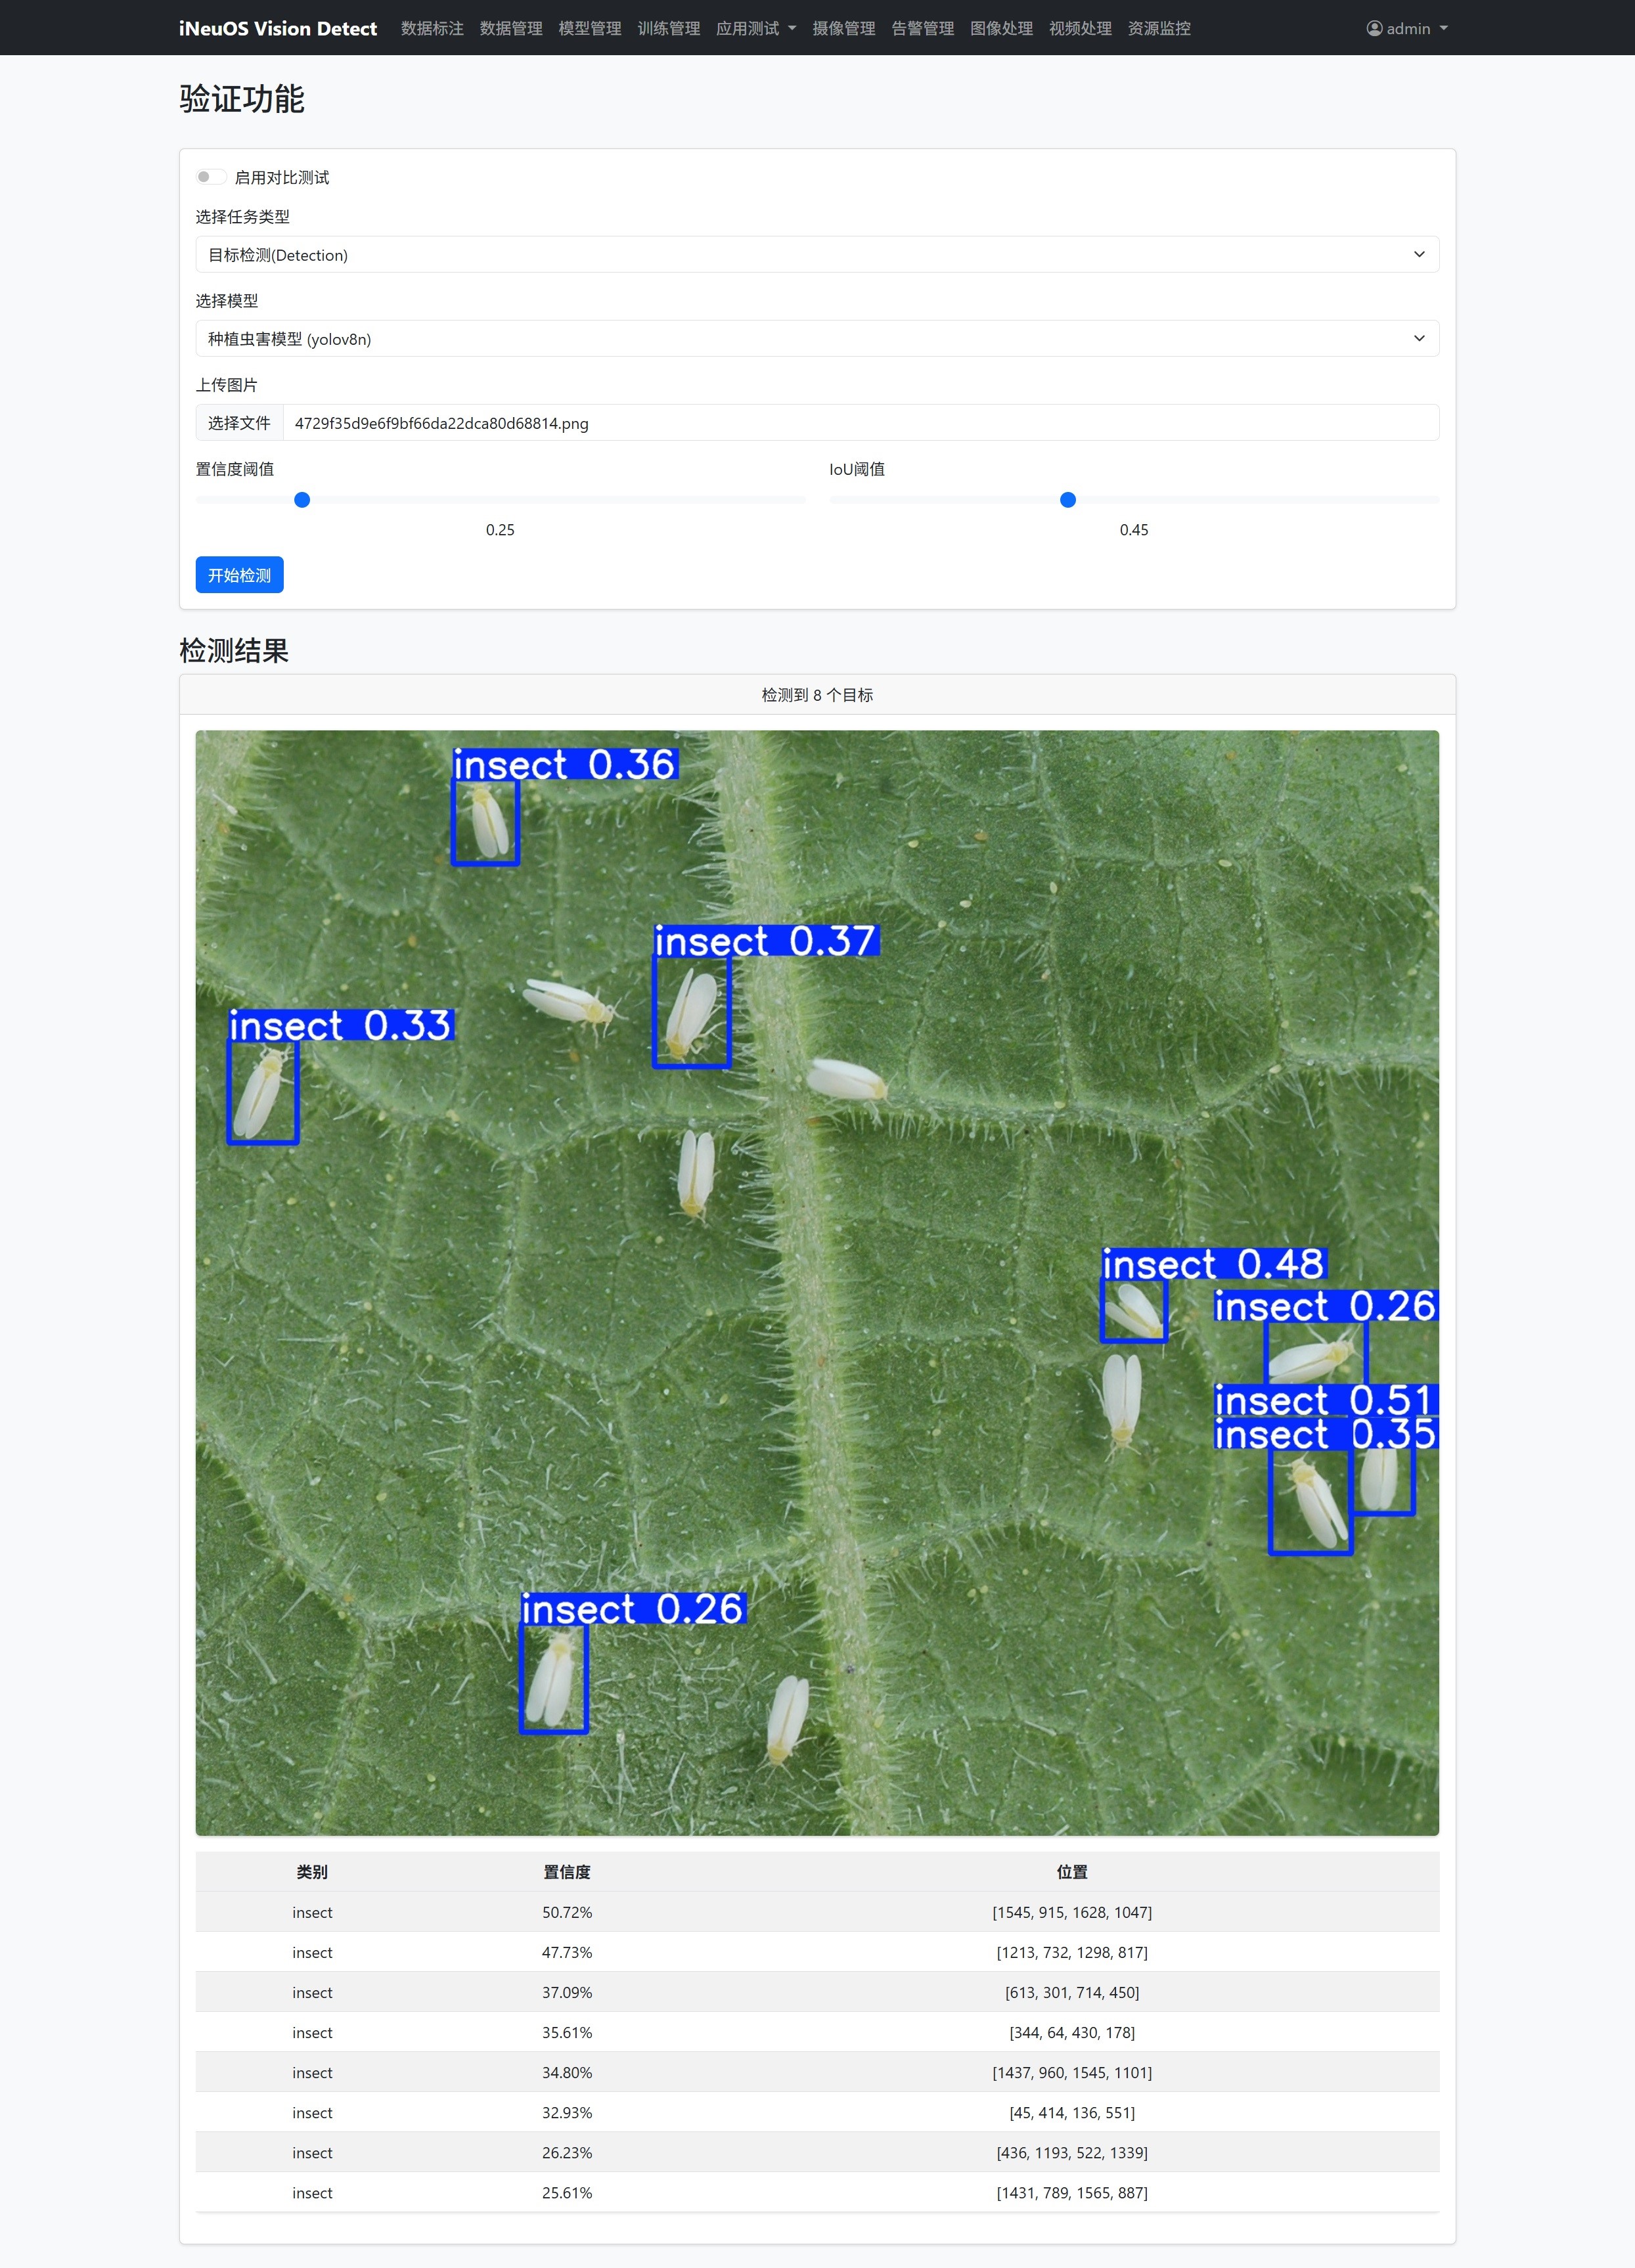Navigate to 训练管理 page

pyautogui.click(x=668, y=28)
